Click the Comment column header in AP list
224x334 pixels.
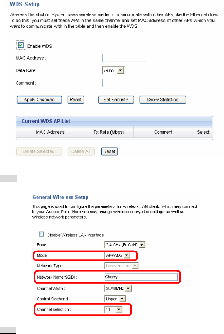163,132
